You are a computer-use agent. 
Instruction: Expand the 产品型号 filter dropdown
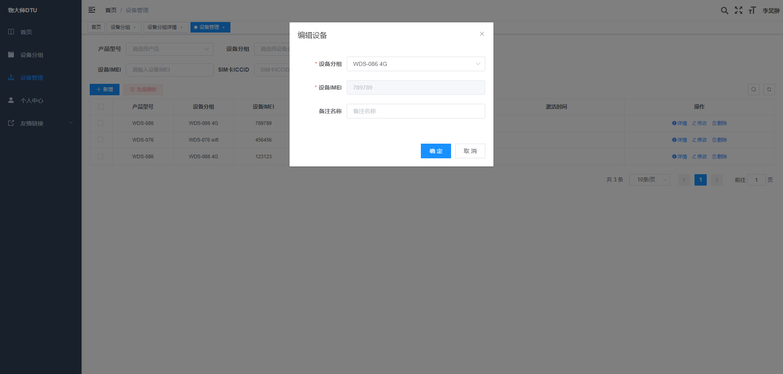[170, 49]
